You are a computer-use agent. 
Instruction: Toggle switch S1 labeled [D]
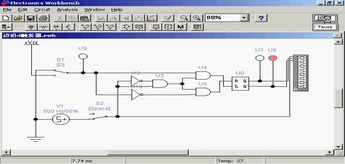(60, 73)
